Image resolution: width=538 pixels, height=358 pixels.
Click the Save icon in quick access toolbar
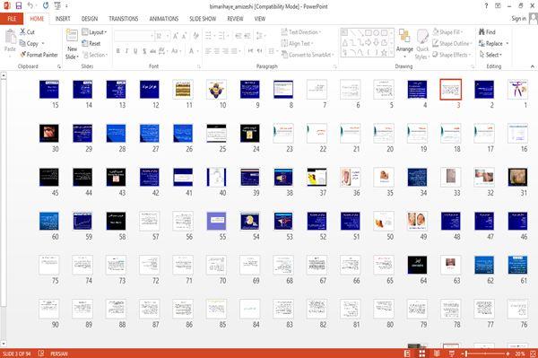[19, 5]
